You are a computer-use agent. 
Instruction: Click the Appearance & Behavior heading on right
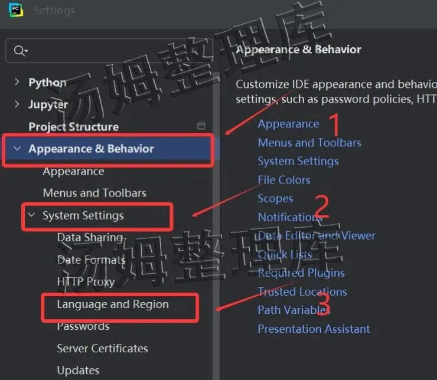[x=298, y=50]
